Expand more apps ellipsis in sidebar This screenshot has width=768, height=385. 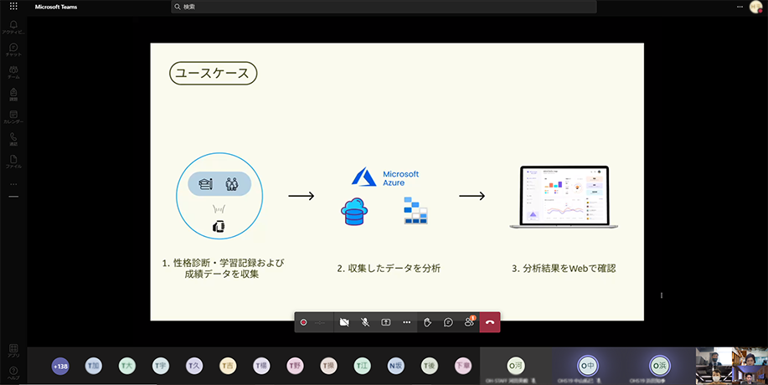click(x=13, y=184)
